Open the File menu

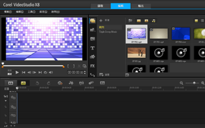click(8, 12)
